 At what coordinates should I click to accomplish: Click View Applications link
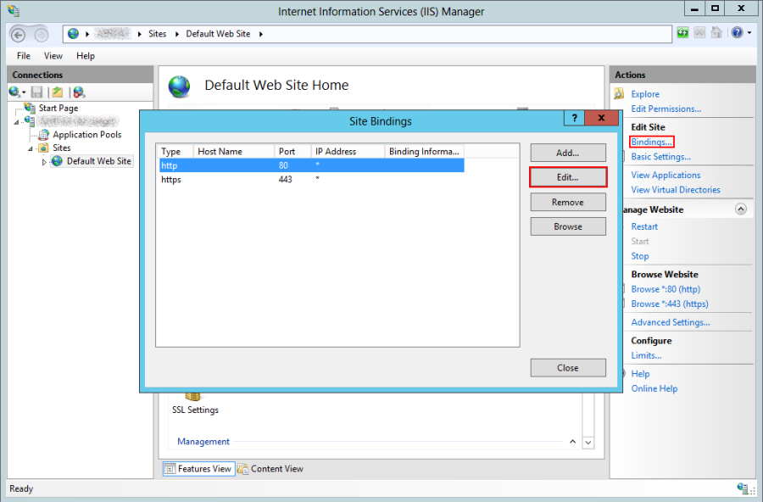tap(666, 175)
